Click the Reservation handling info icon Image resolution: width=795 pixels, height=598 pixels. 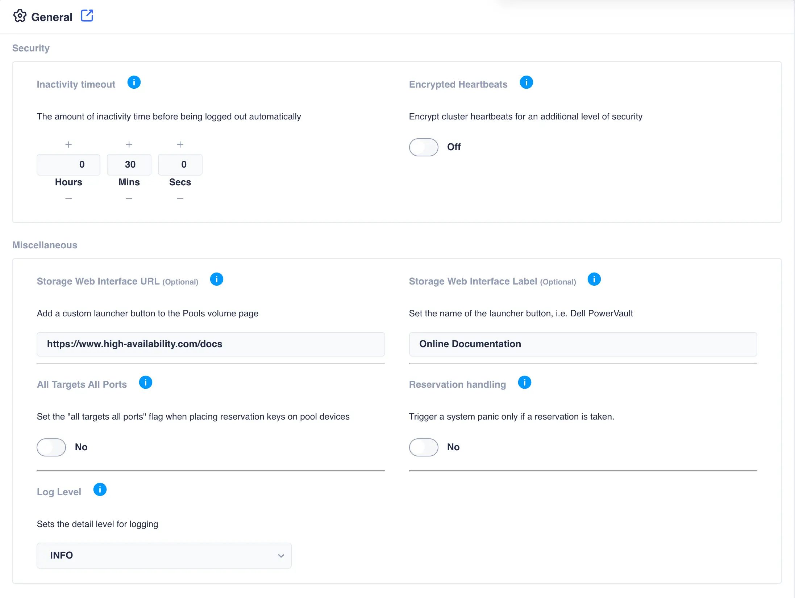pos(525,382)
